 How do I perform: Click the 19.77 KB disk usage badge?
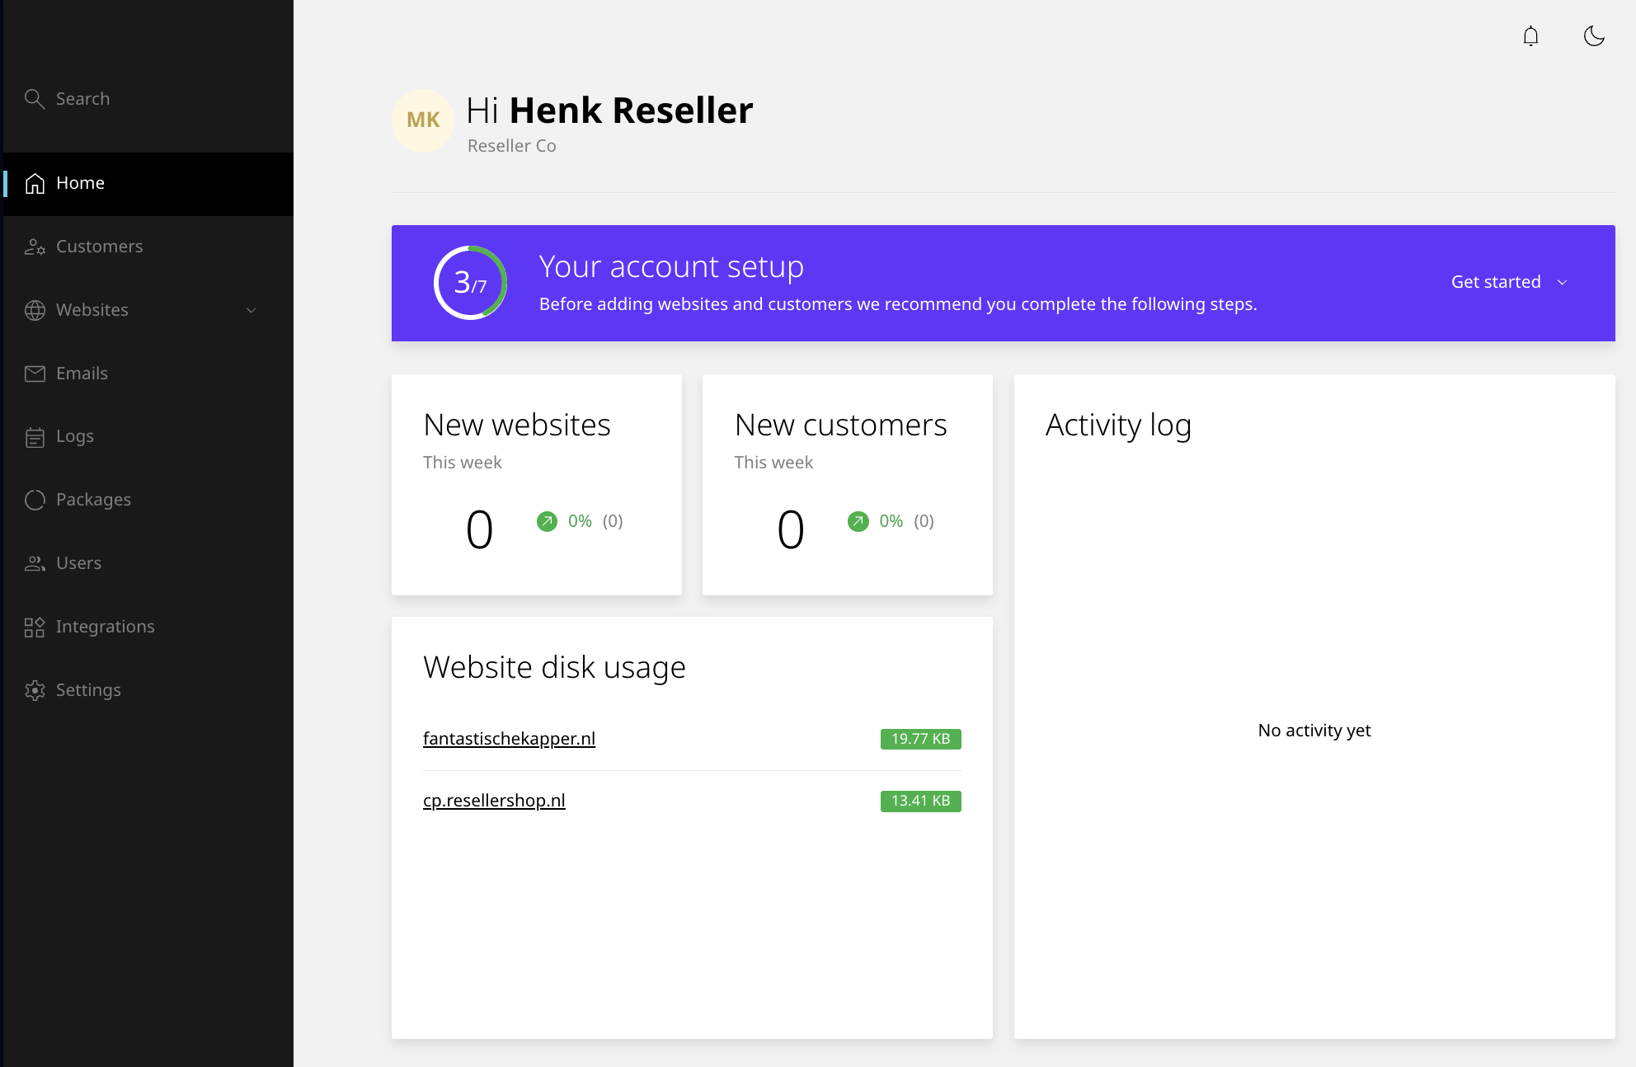(x=920, y=739)
